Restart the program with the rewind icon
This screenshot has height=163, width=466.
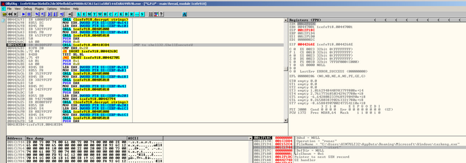tap(10, 14)
